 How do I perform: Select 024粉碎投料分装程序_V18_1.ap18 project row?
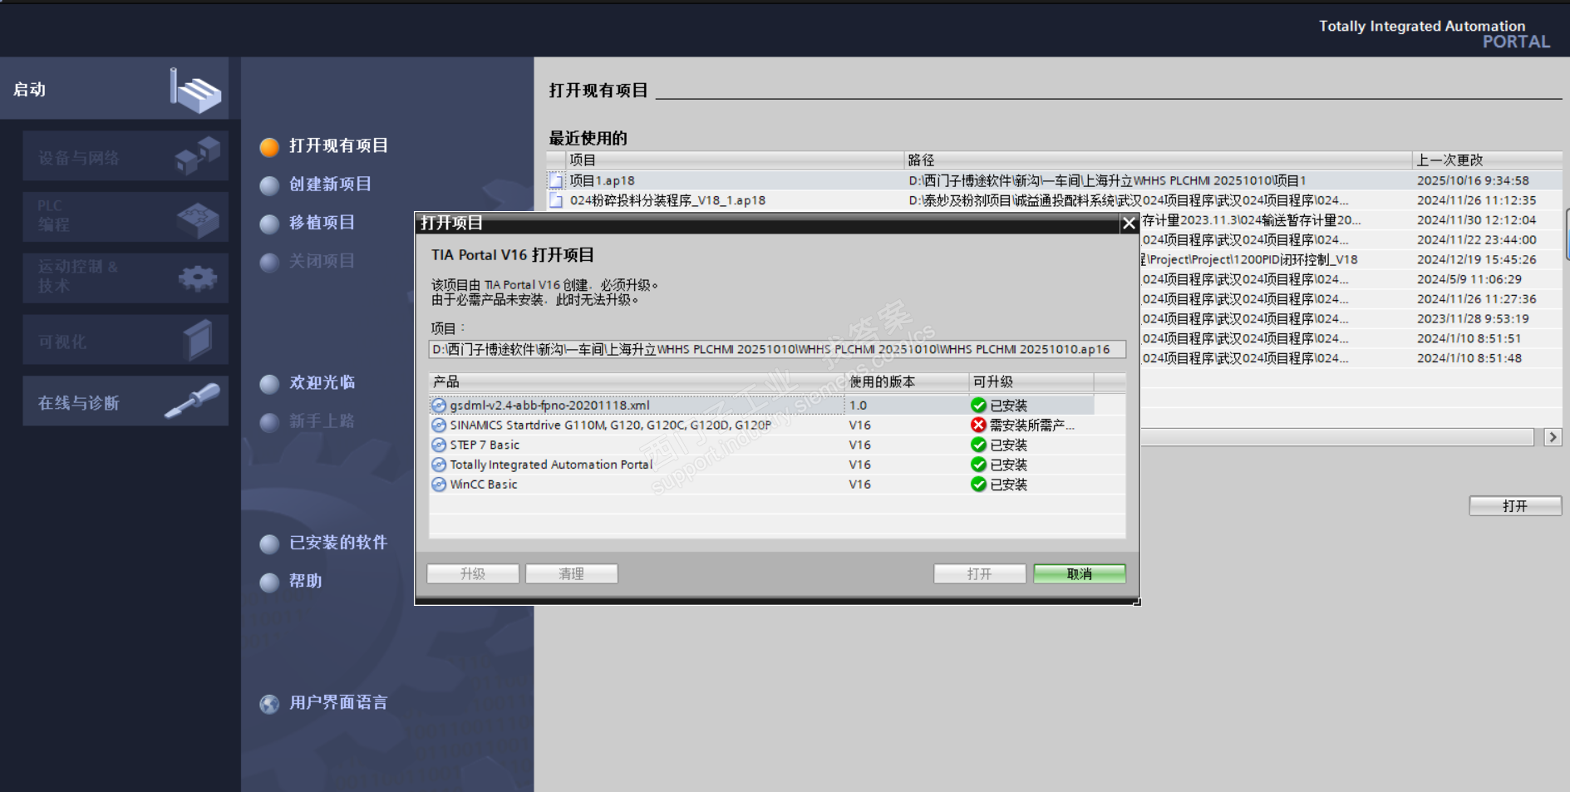click(x=1054, y=200)
